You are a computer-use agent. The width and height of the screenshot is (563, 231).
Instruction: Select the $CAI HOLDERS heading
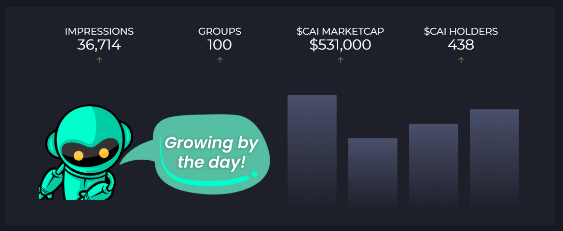tap(461, 31)
